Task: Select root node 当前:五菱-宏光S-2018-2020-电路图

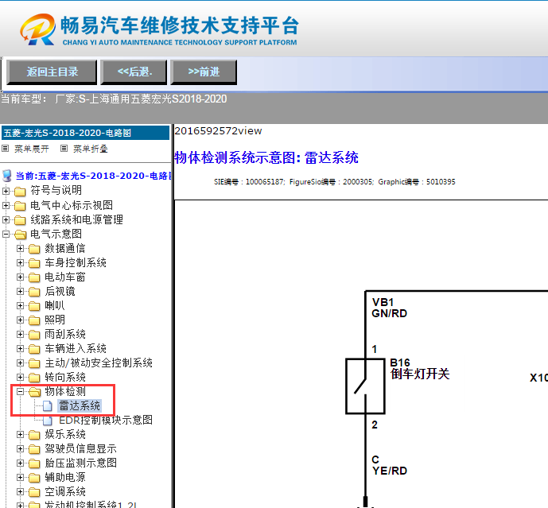Action: 94,176
